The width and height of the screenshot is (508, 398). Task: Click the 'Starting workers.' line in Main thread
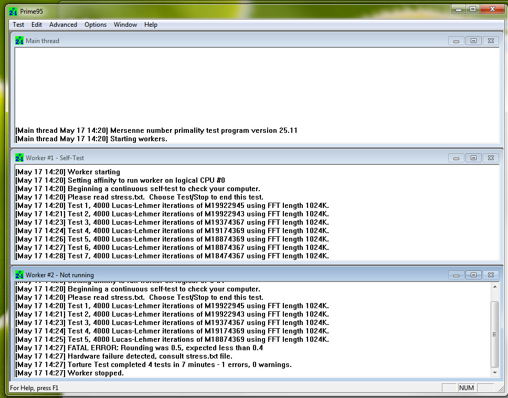(91, 139)
